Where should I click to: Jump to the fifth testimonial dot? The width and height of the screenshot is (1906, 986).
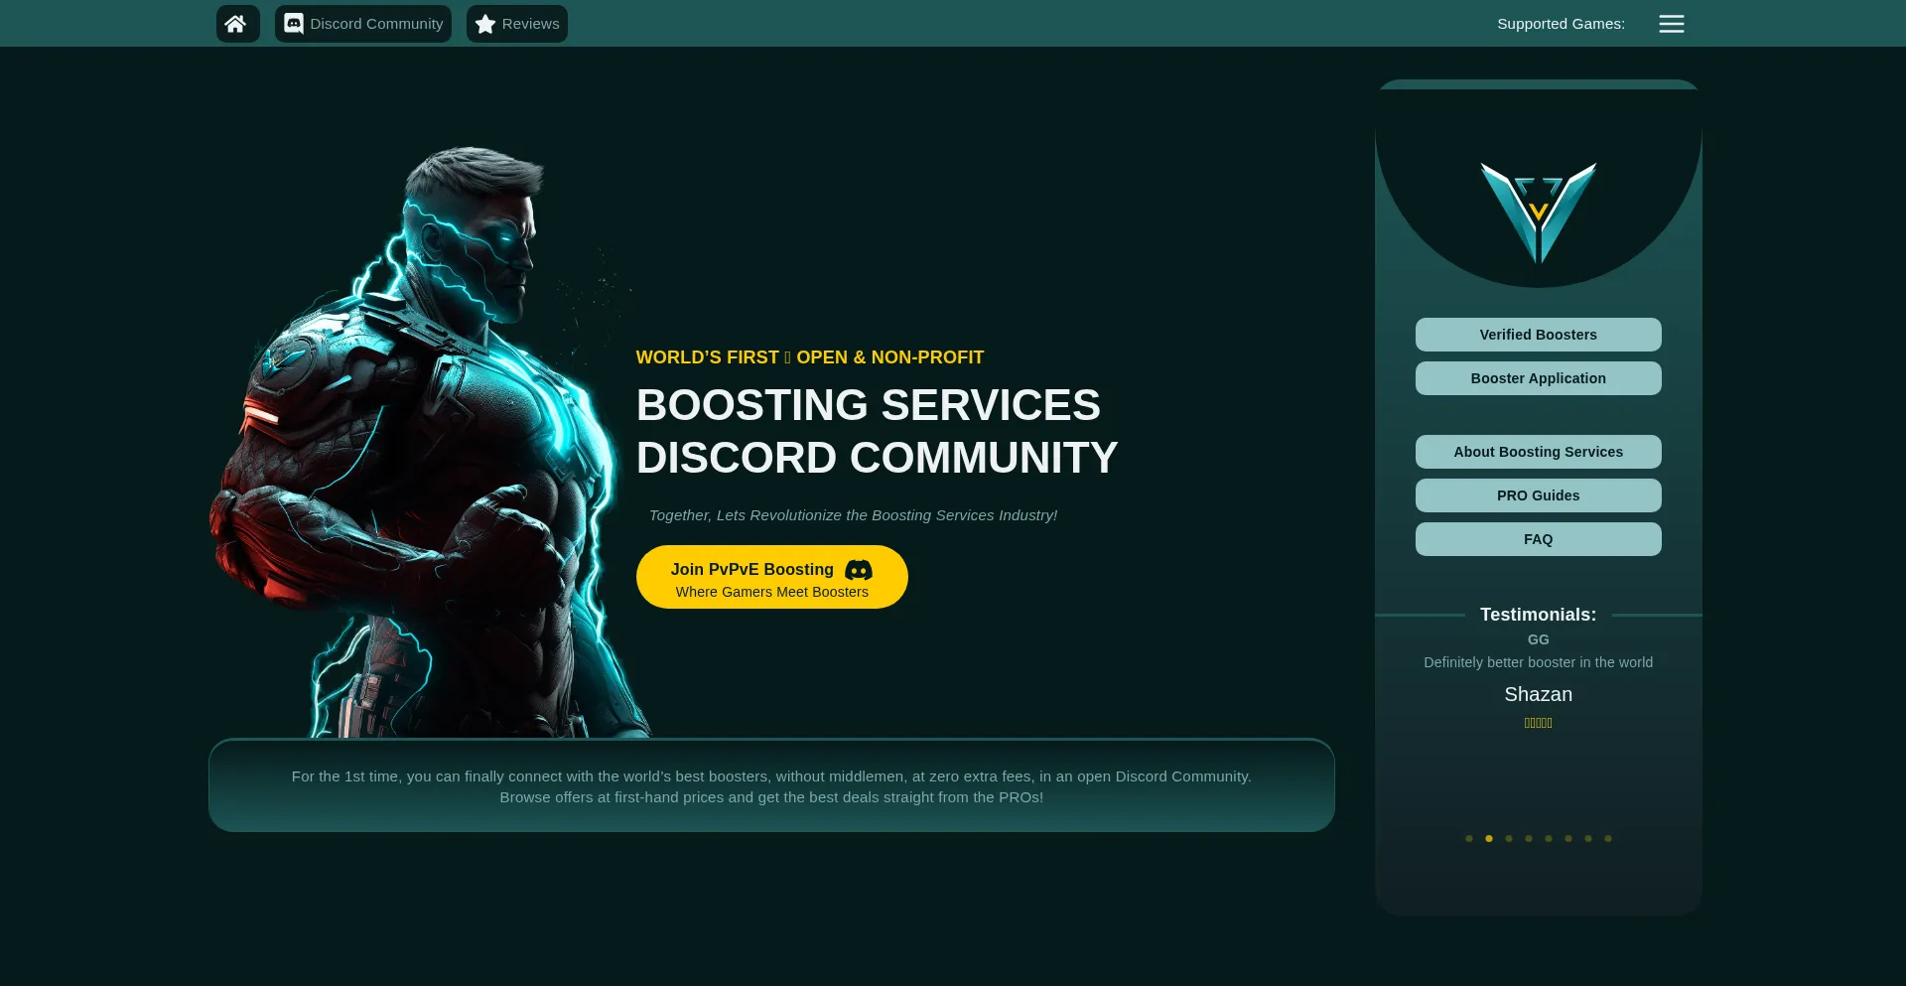(x=1549, y=839)
